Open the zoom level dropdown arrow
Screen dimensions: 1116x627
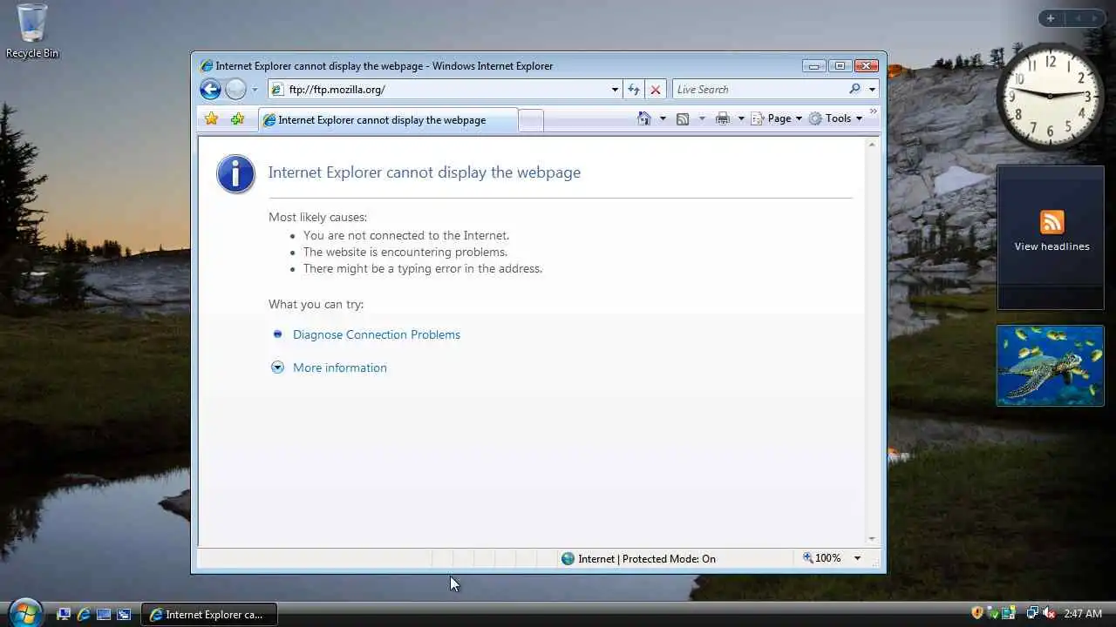(857, 558)
